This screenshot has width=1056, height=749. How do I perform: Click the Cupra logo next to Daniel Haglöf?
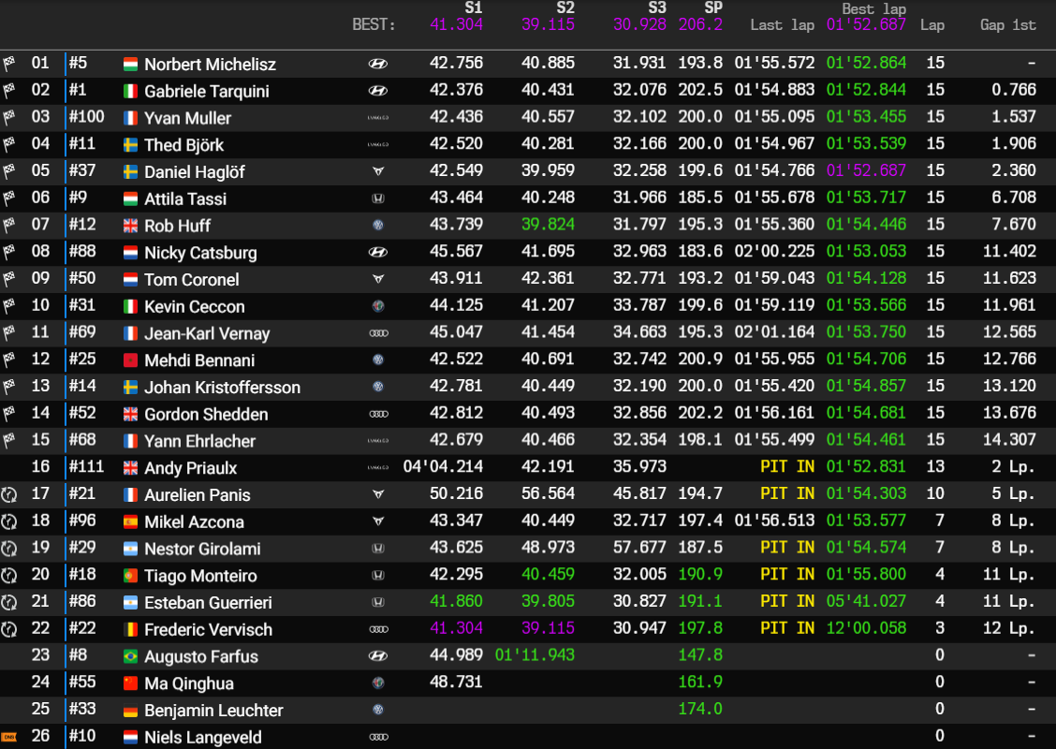(x=377, y=172)
